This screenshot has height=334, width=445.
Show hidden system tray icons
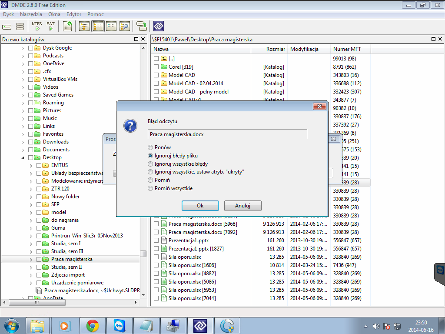(x=365, y=326)
